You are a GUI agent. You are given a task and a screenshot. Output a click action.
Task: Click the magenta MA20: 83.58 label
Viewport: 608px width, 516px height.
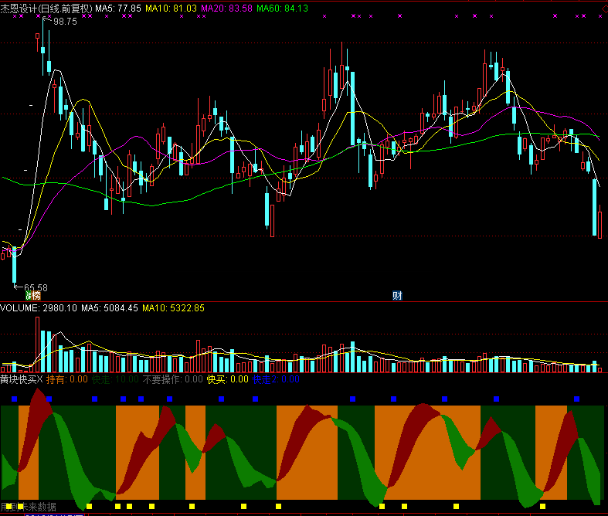pos(226,8)
